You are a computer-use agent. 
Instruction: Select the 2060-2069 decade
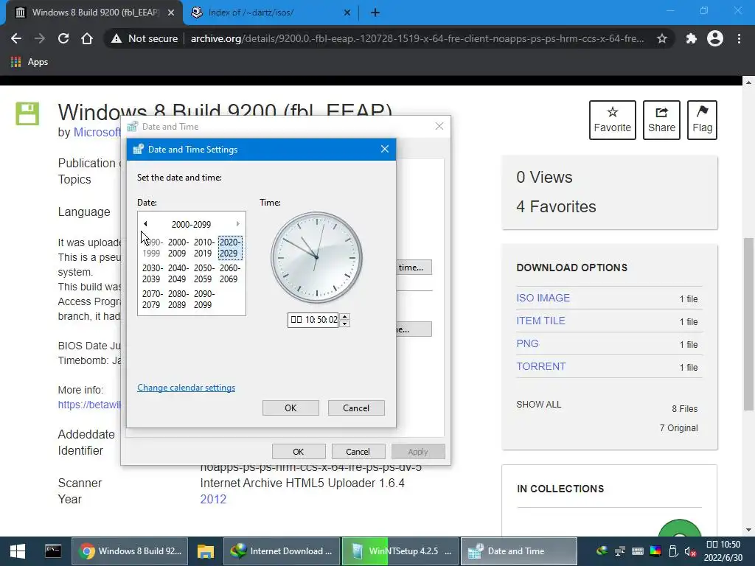[230, 273]
